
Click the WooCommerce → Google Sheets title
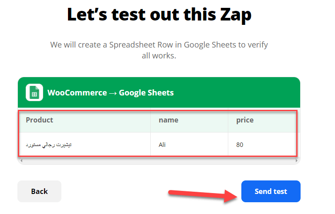111,93
